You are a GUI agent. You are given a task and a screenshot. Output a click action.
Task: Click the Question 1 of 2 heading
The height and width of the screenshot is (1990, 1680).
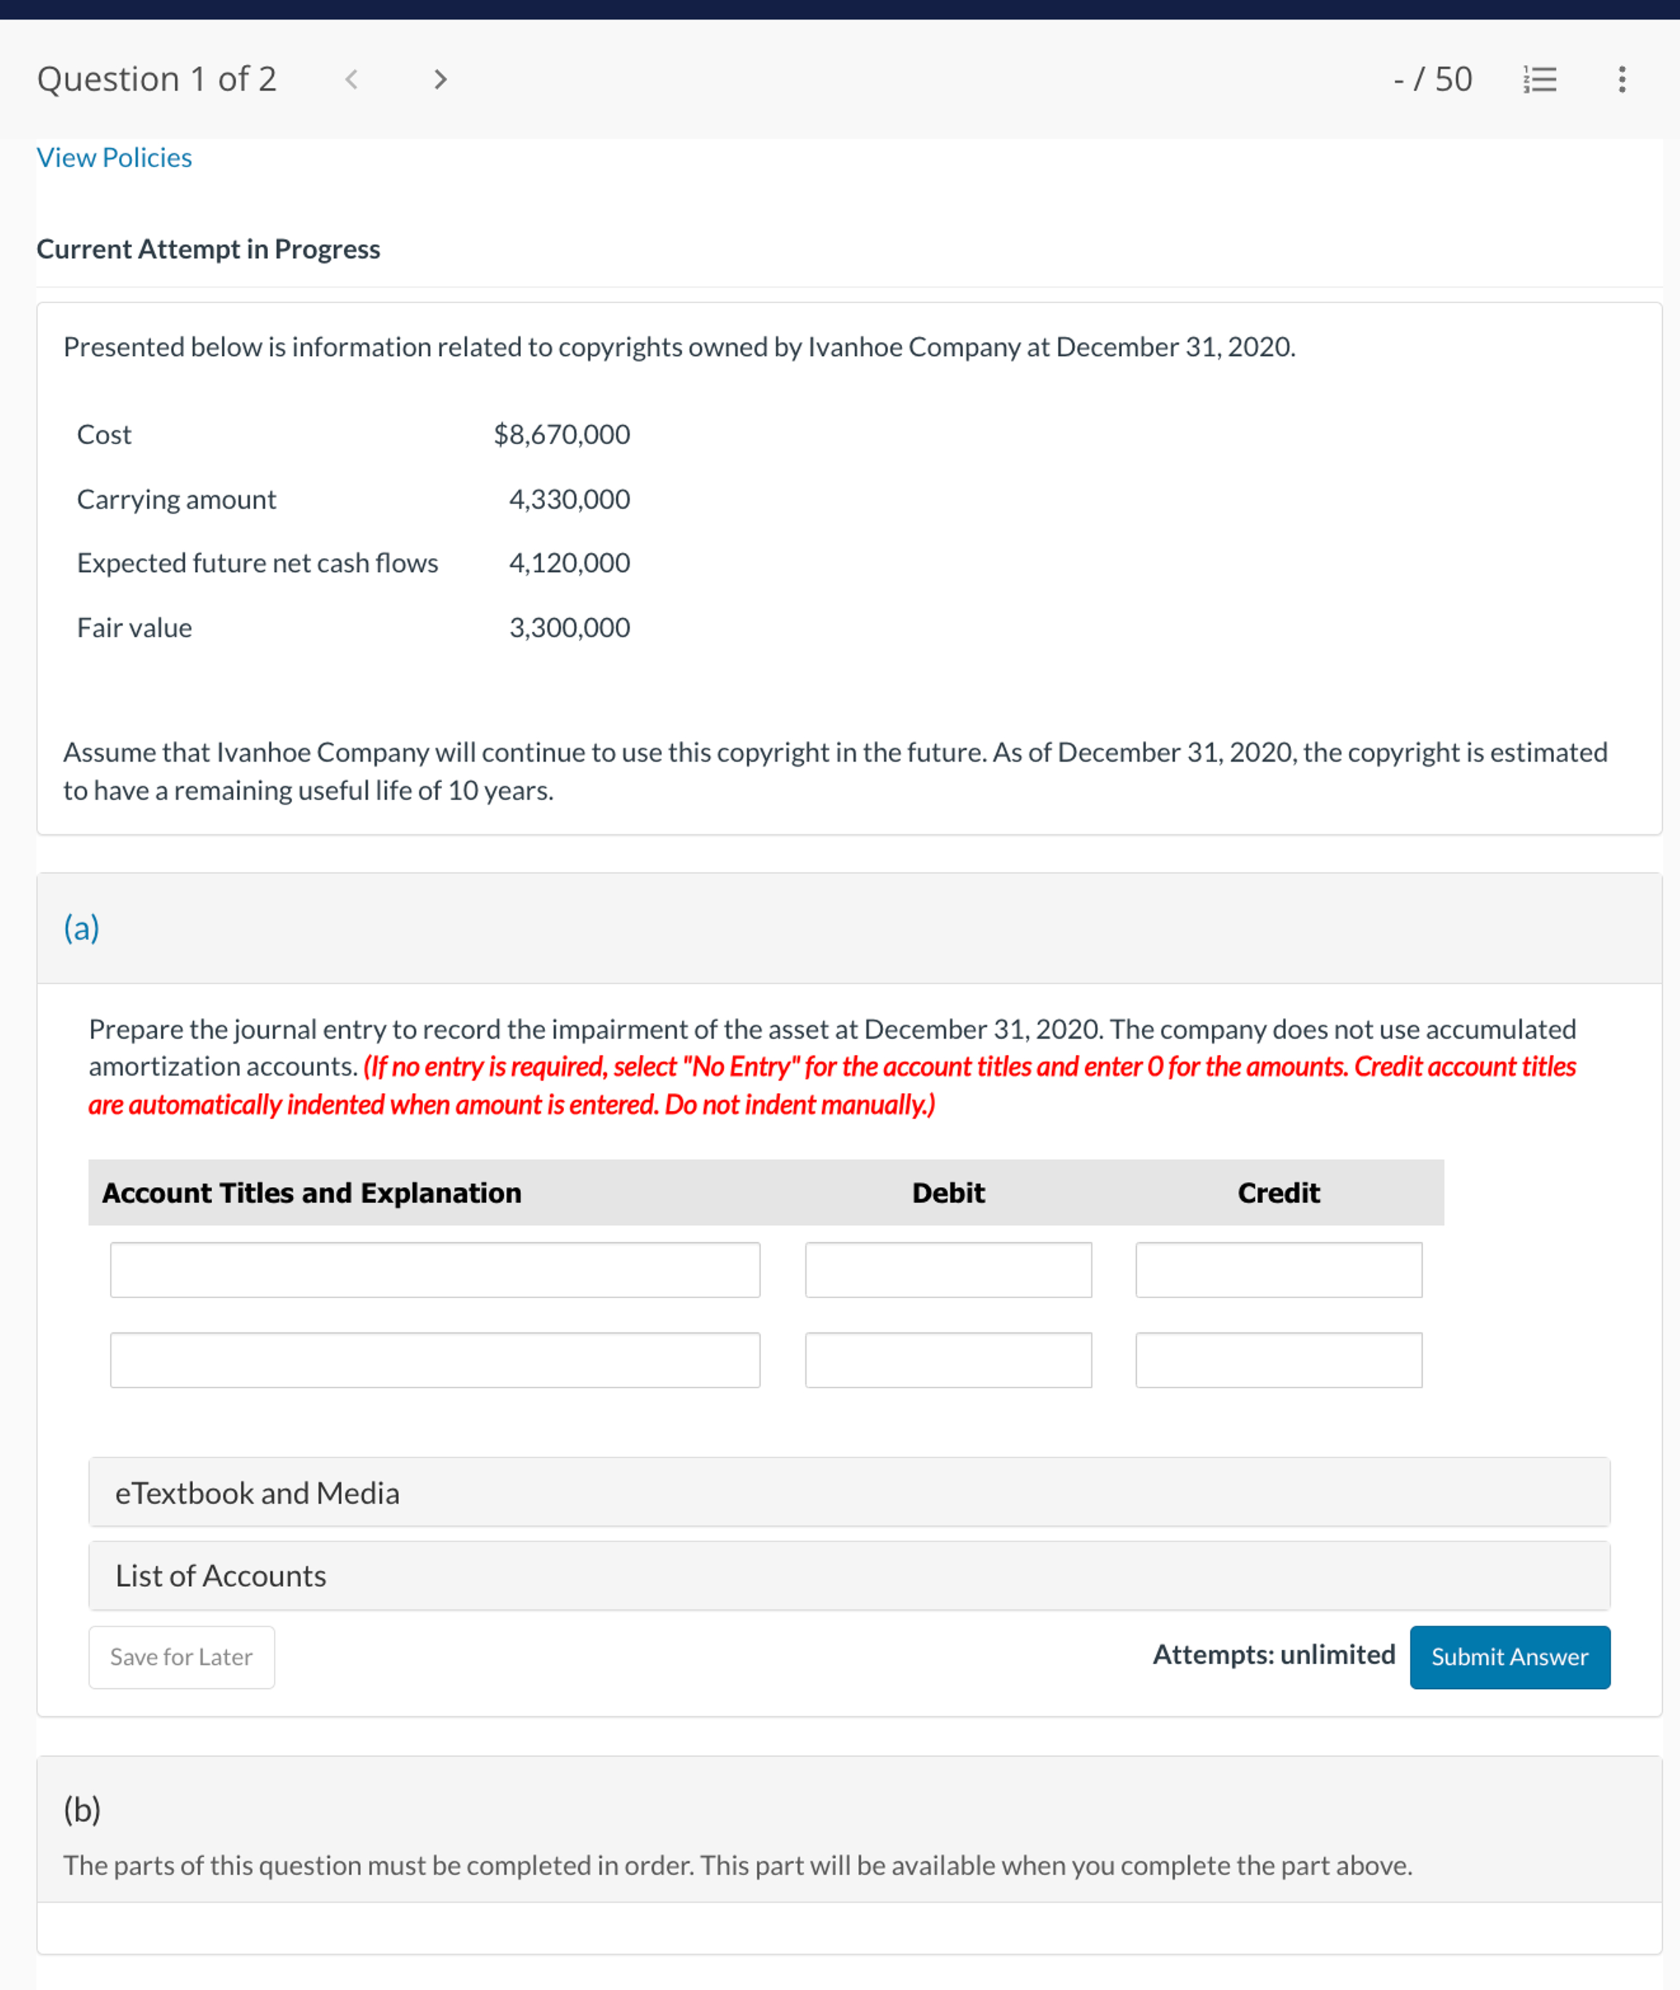coord(156,79)
